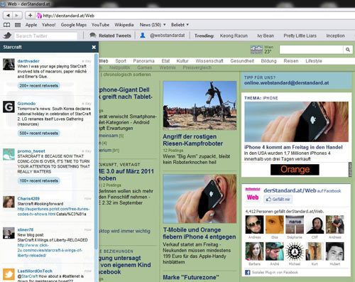355x282 pixels.
Task: Open the @webstandardat account link
Action: point(168,36)
